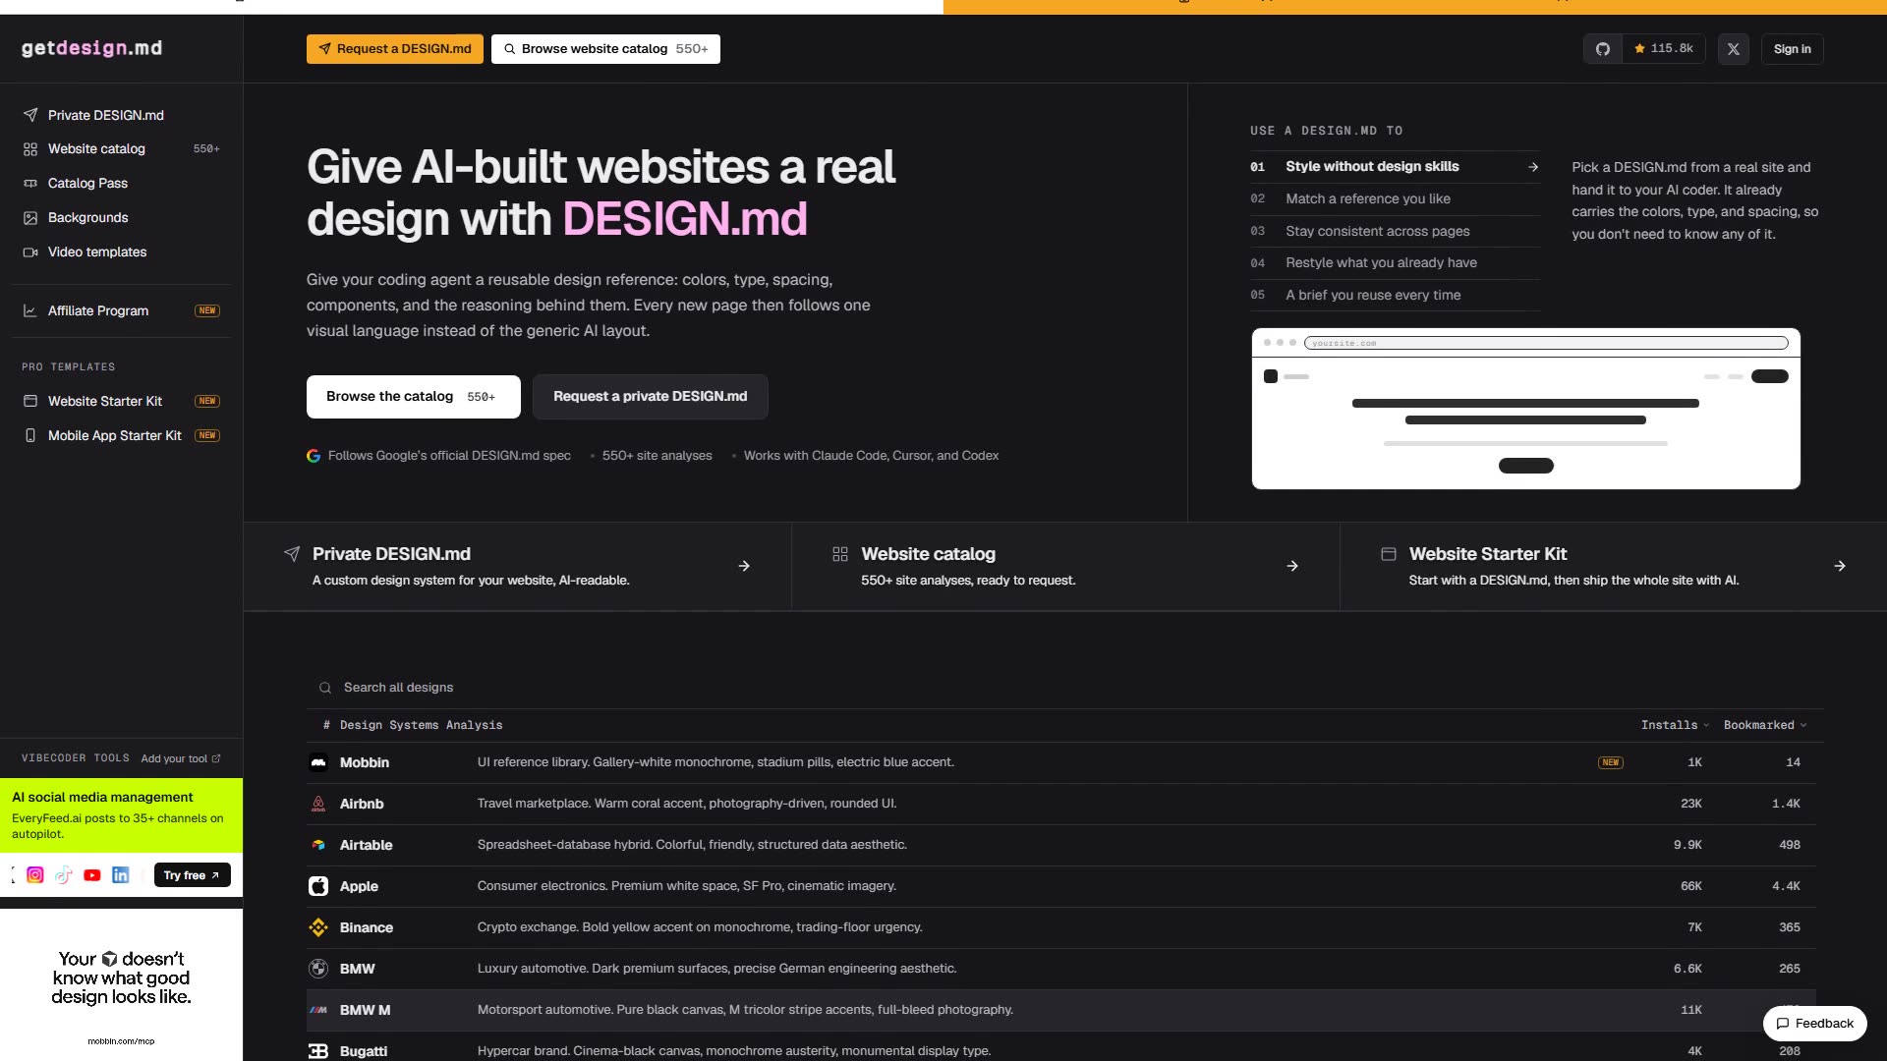The height and width of the screenshot is (1061, 1887).
Task: Click the Mobbin logo icon in table
Action: pyautogui.click(x=318, y=762)
